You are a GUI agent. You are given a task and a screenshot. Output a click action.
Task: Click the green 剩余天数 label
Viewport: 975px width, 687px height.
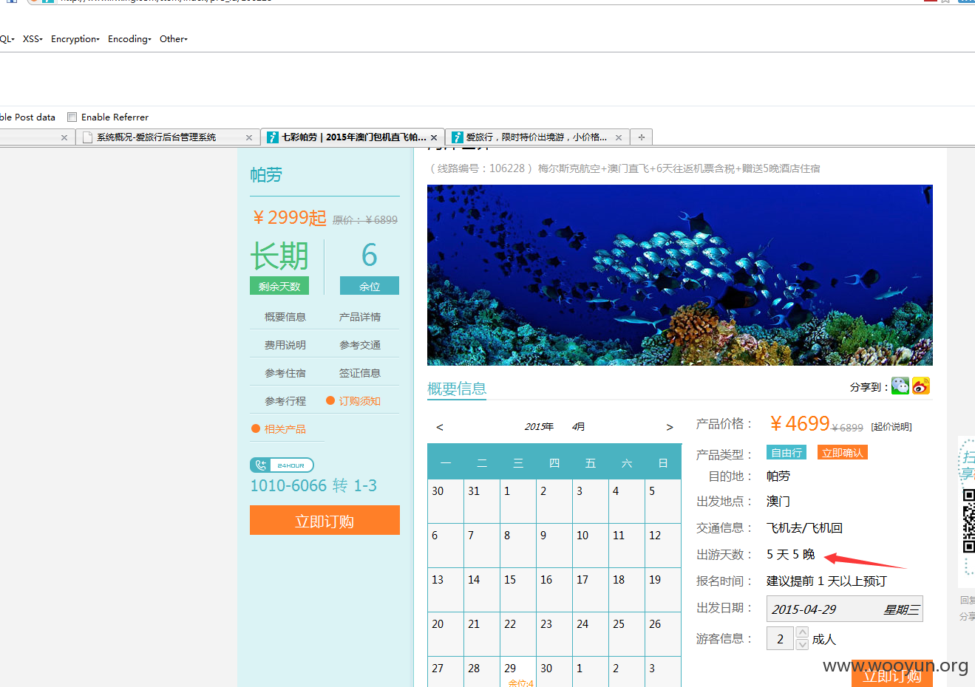coord(279,287)
